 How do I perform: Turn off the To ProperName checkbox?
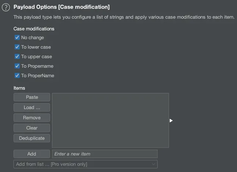(17, 76)
